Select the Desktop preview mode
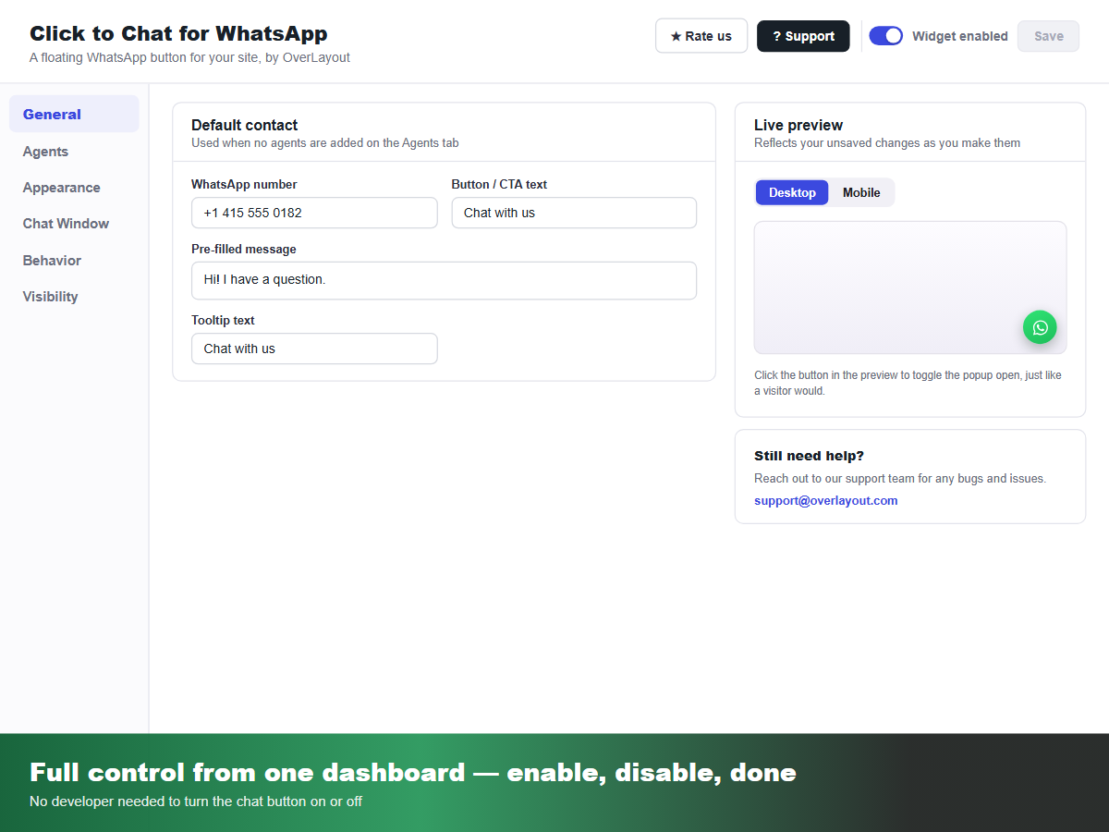 click(792, 192)
